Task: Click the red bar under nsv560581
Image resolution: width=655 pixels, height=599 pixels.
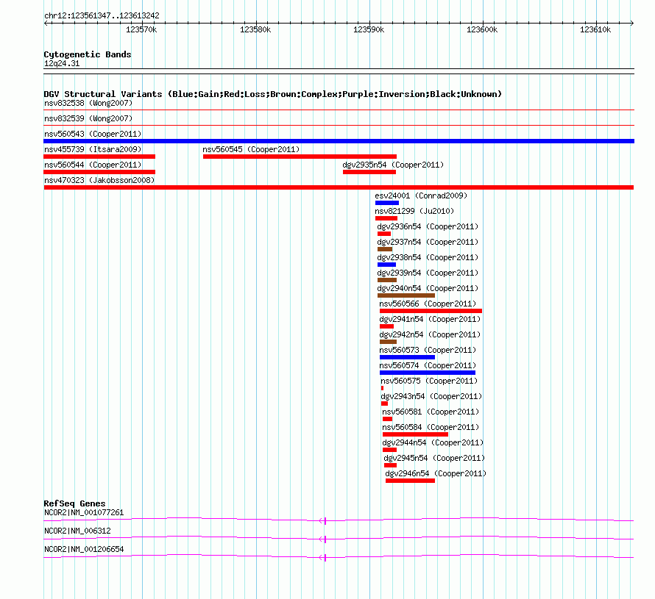Action: coord(387,419)
